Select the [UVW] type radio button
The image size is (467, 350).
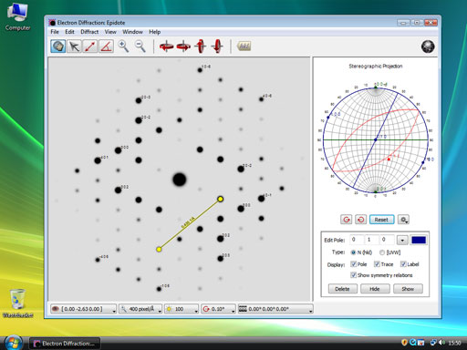tap(382, 252)
